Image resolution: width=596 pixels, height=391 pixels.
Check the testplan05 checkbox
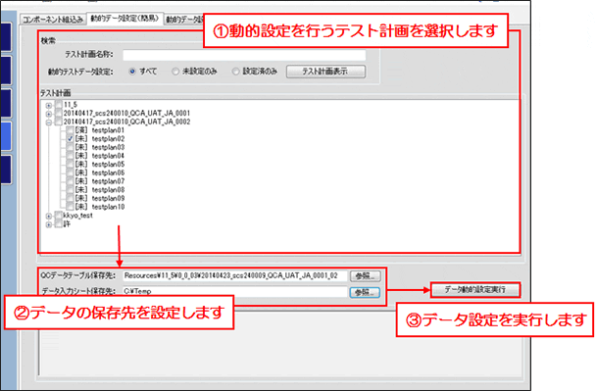coord(70,165)
